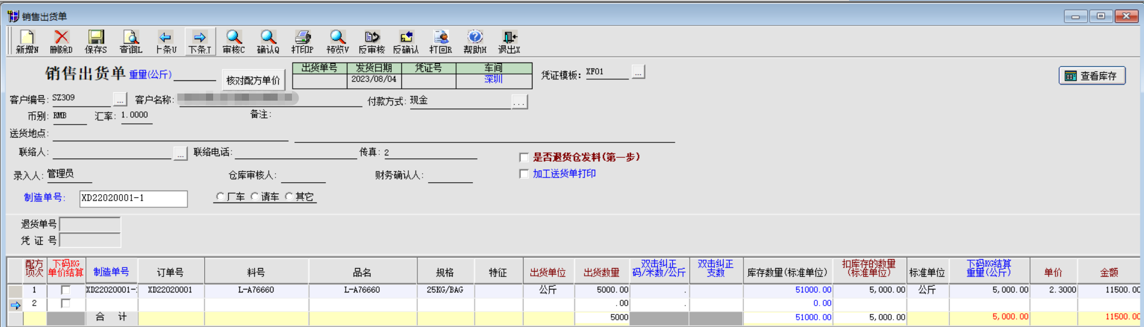Click the 出货数量 column header

point(602,272)
